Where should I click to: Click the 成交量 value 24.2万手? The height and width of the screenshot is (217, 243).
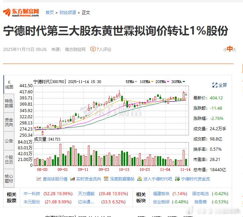pyautogui.click(x=218, y=128)
